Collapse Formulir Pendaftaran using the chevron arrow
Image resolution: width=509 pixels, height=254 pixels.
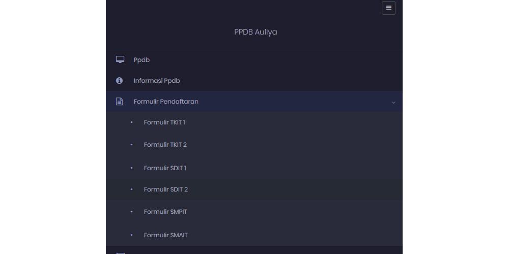(393, 103)
